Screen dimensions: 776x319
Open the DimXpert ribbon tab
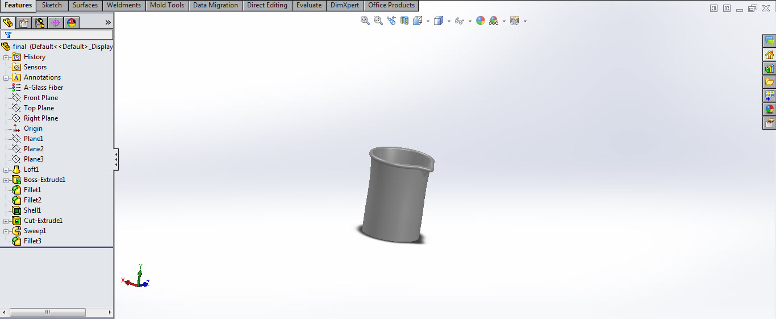click(345, 5)
